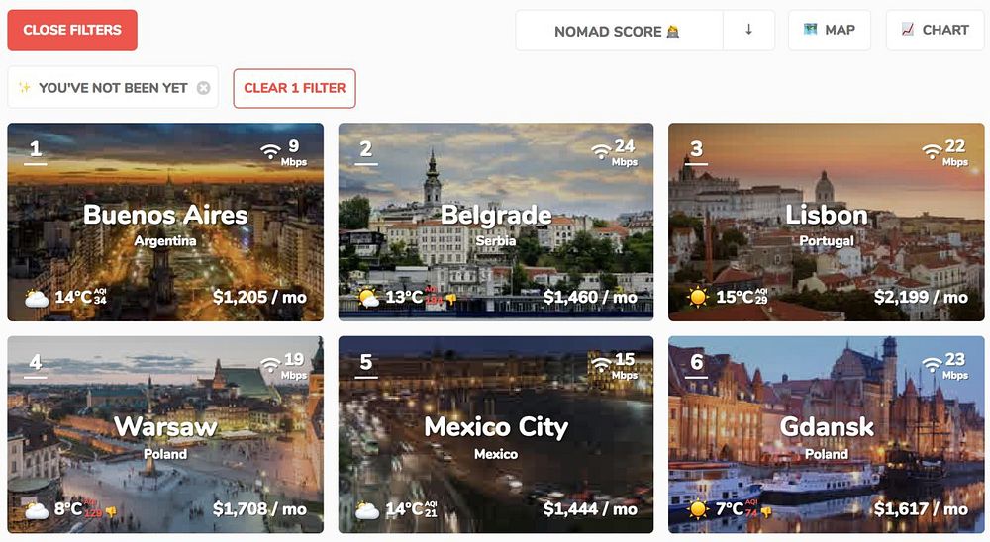Open the Buenos Aires city card
This screenshot has width=990, height=542.
coord(165,223)
